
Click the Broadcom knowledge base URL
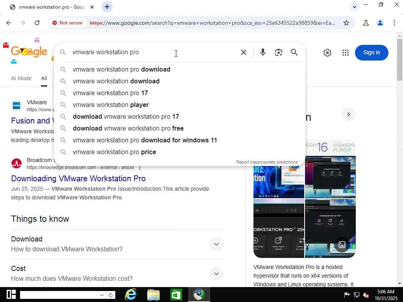[80, 168]
